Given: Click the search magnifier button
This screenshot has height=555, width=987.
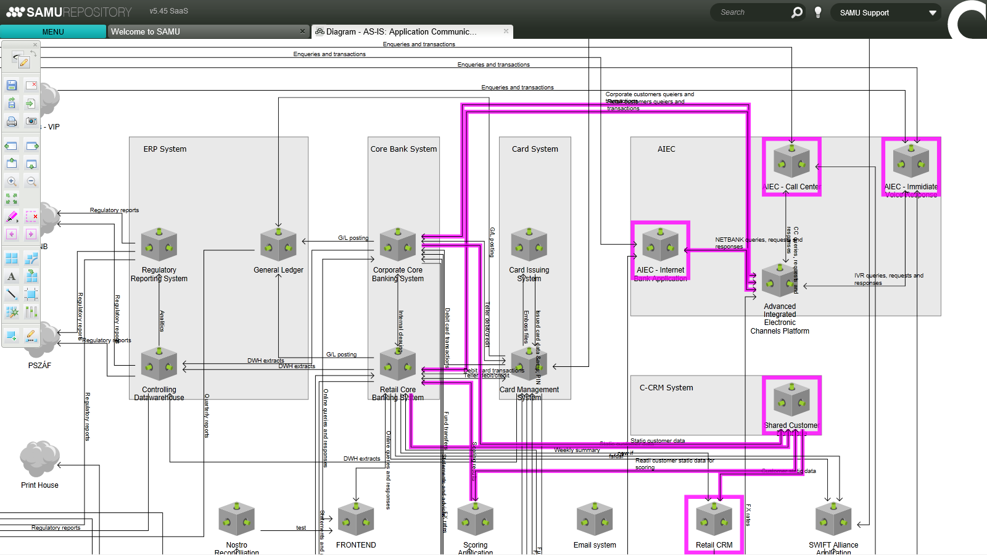Looking at the screenshot, I should 797,12.
